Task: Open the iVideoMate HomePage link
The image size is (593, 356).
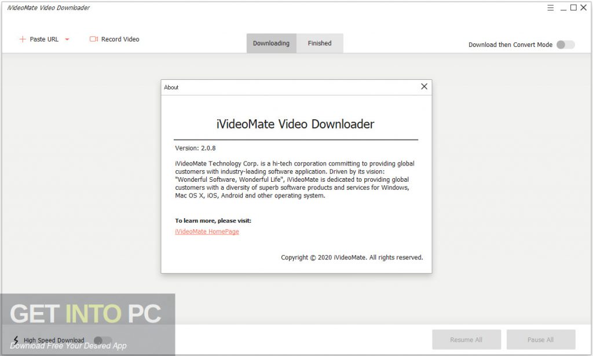Action: tap(207, 232)
